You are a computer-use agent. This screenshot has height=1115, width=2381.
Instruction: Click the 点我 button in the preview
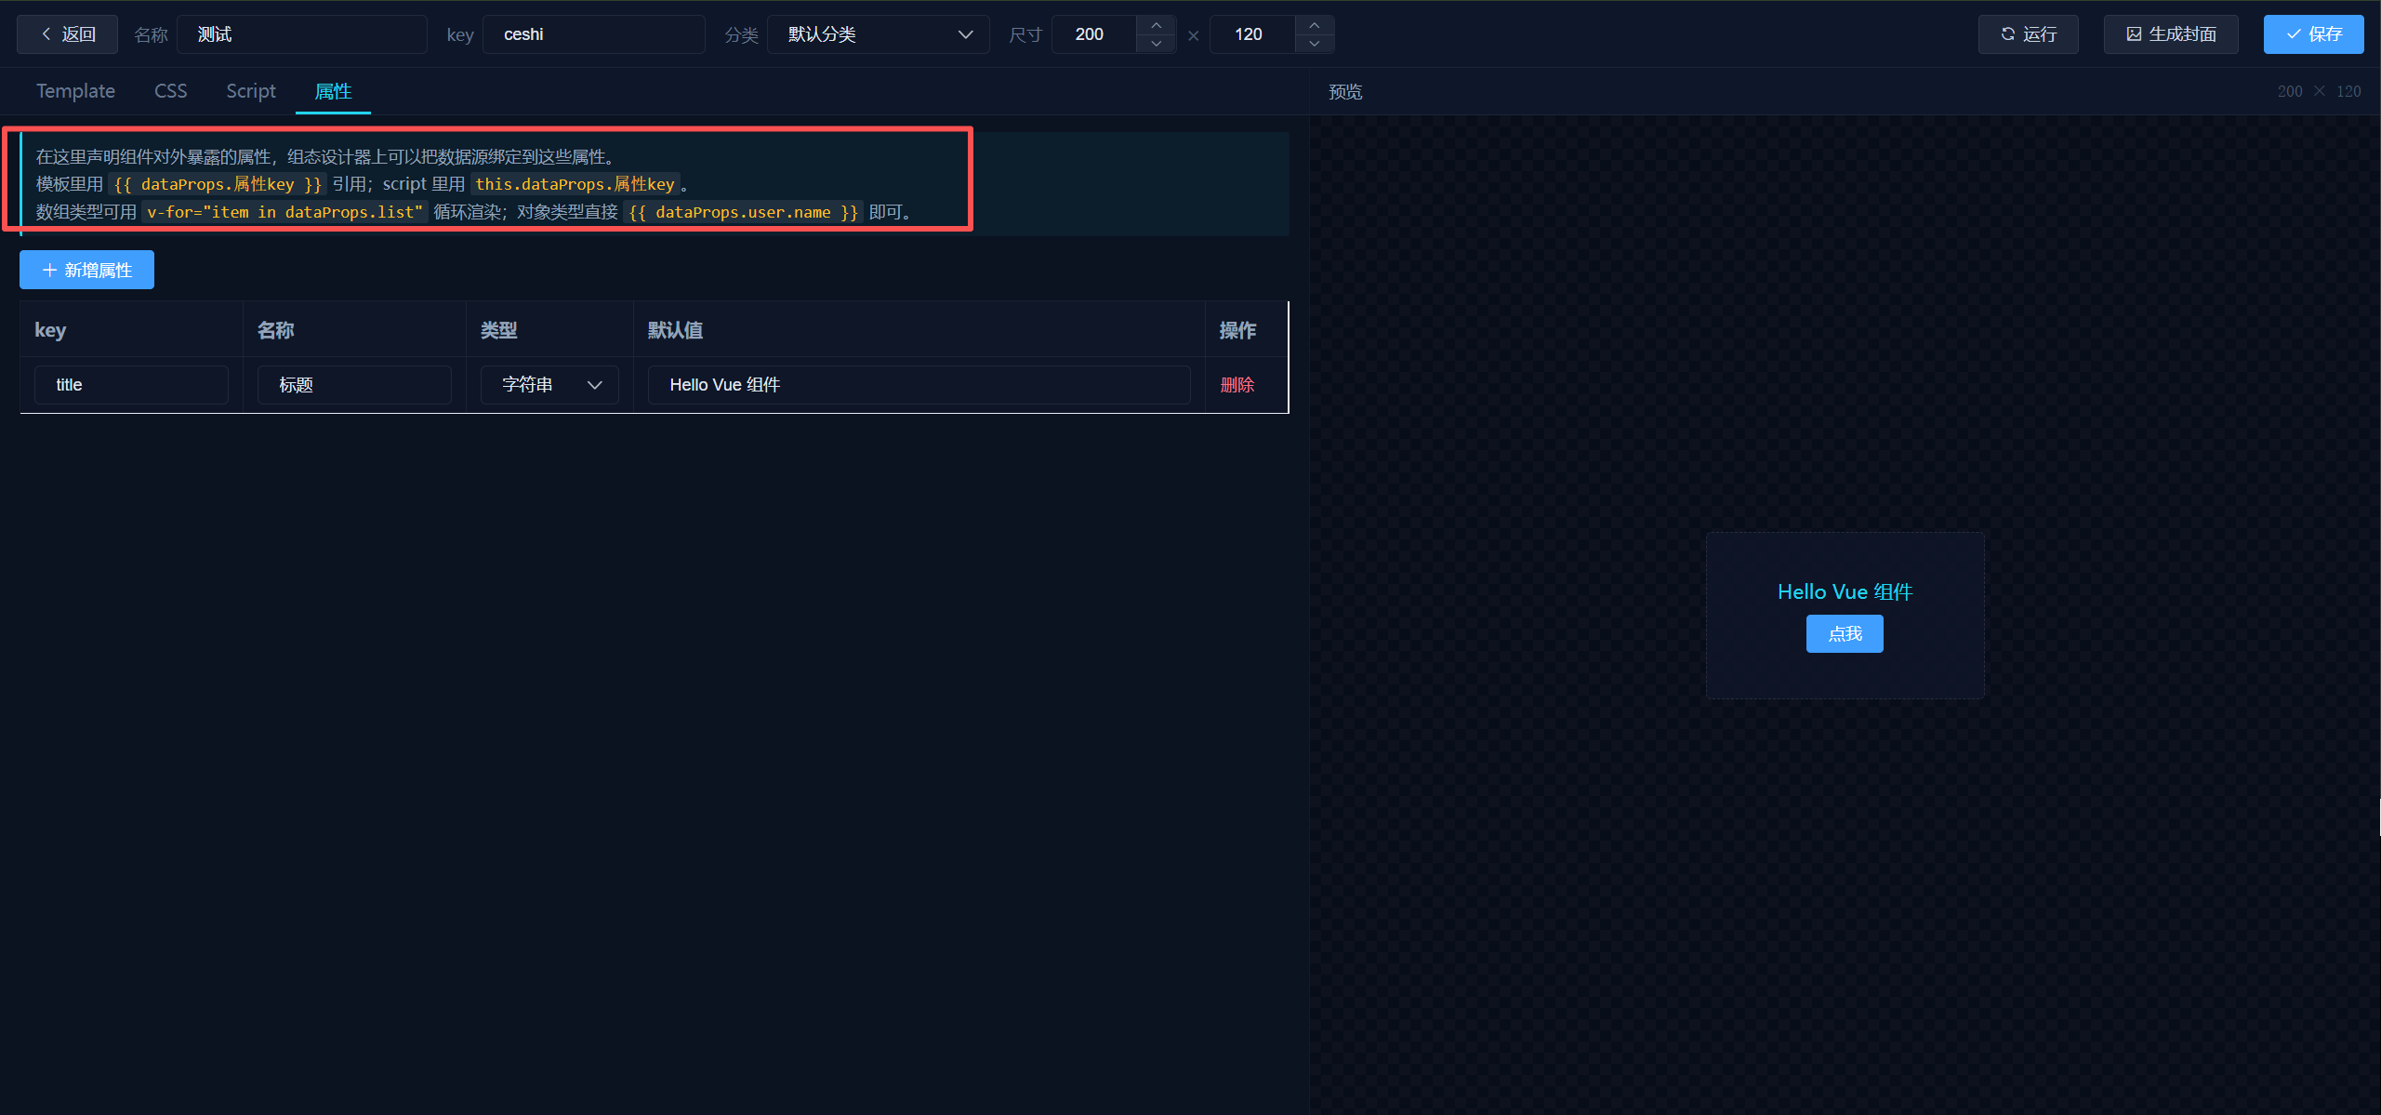1845,634
